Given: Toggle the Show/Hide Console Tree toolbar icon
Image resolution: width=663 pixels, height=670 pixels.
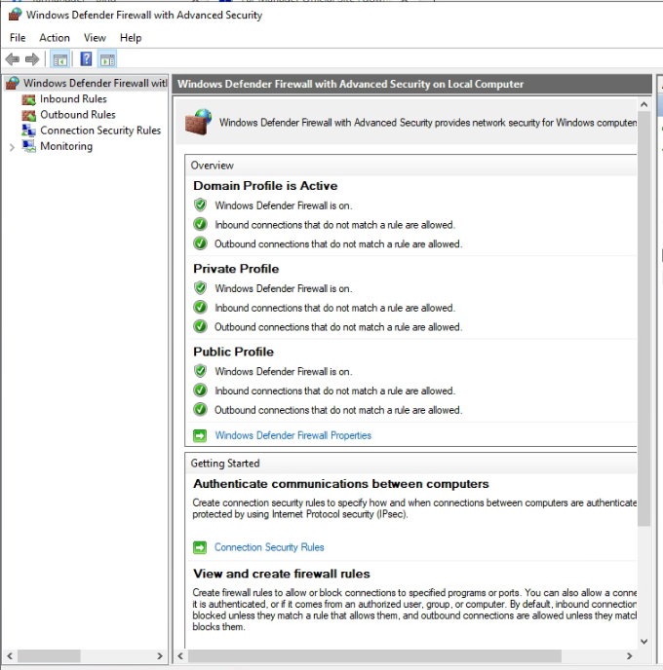Looking at the screenshot, I should 59,59.
